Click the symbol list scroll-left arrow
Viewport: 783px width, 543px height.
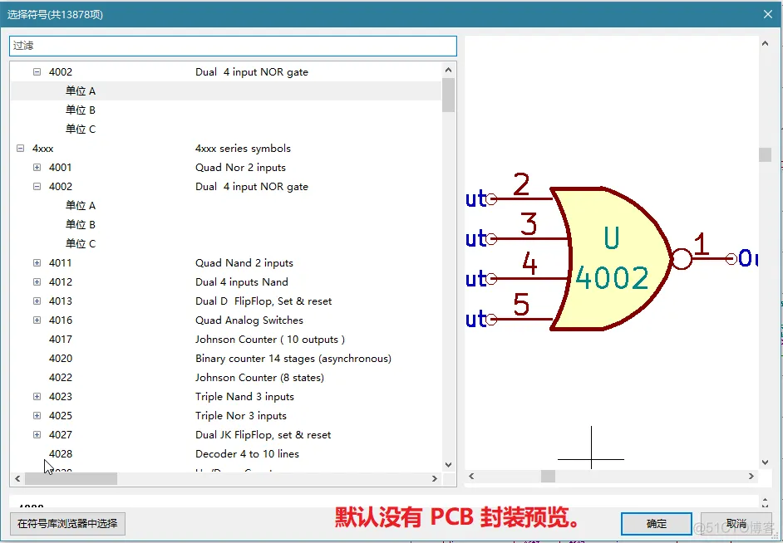17,479
